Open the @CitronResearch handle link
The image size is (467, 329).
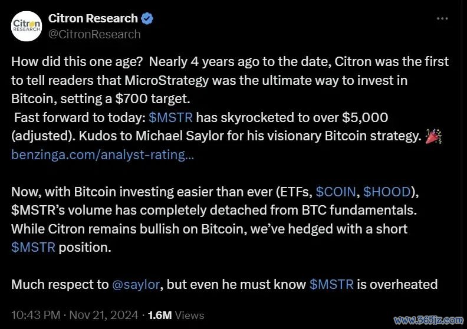[x=94, y=34]
